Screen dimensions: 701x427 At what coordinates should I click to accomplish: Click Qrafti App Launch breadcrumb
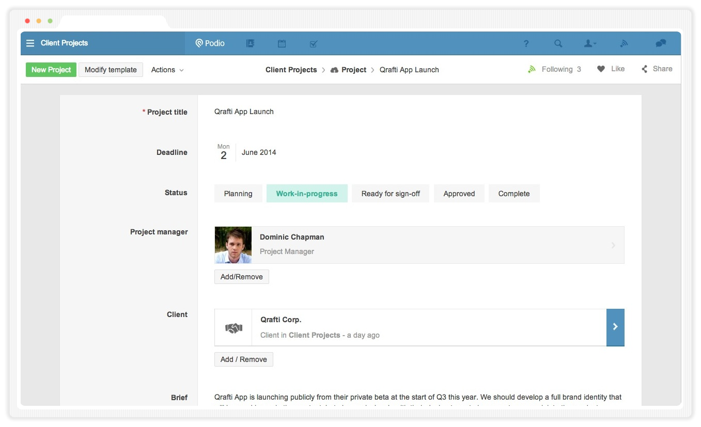pos(409,70)
